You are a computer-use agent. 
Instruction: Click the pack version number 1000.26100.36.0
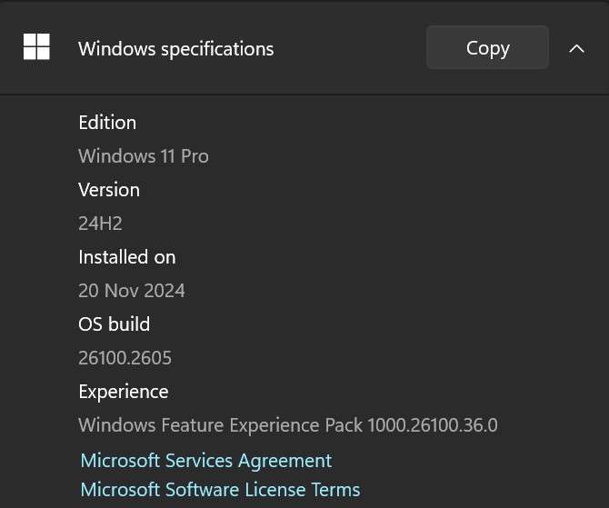(433, 425)
